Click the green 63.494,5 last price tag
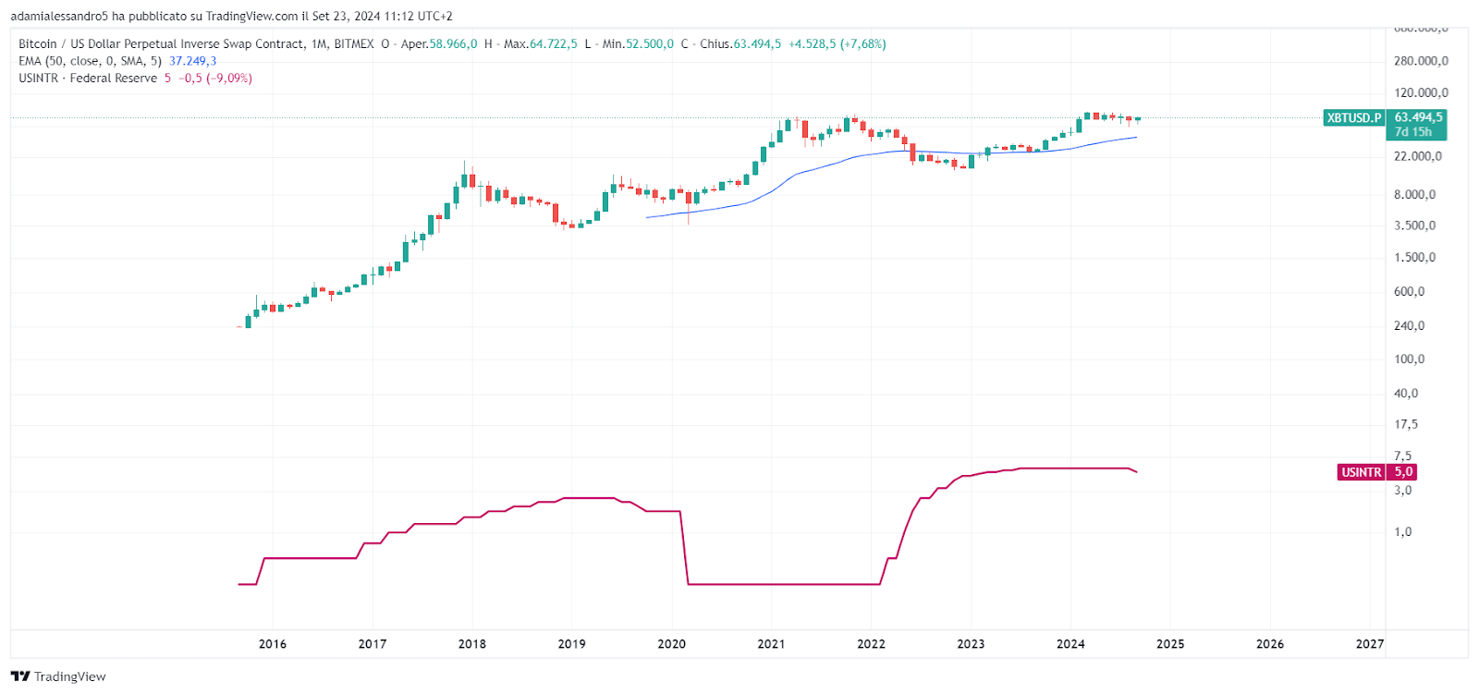Screen dimensions: 1479x694 [x=1418, y=117]
